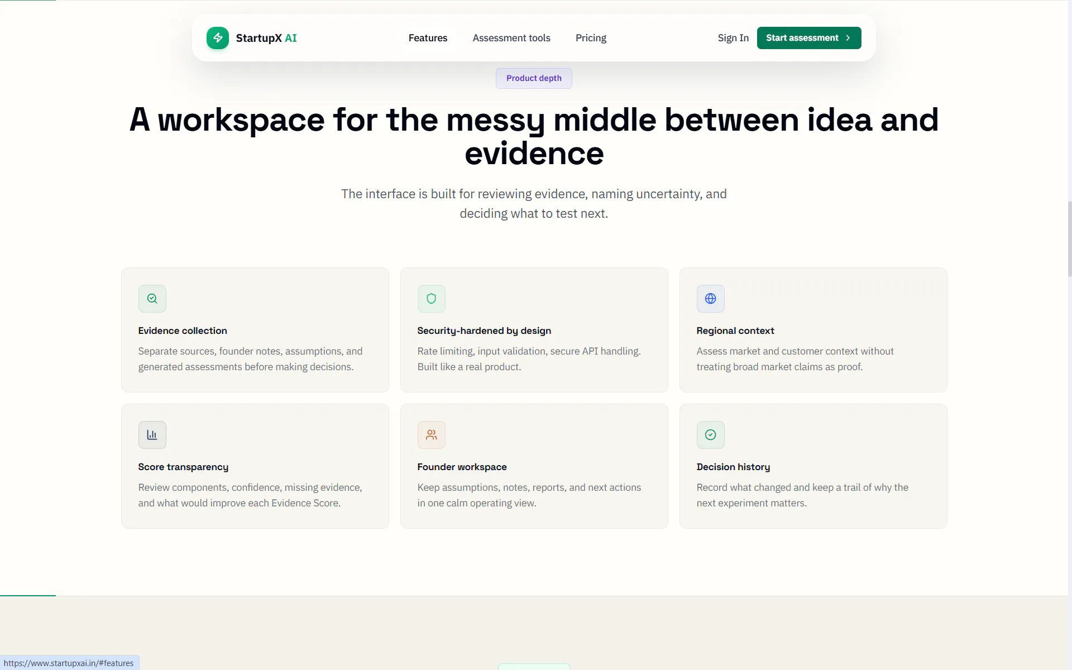The image size is (1072, 670).
Task: Click the Security-hardened shield icon
Action: [432, 299]
